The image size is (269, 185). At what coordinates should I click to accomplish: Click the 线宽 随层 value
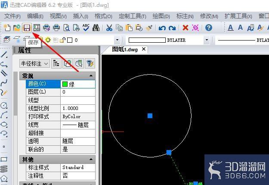tap(78, 125)
